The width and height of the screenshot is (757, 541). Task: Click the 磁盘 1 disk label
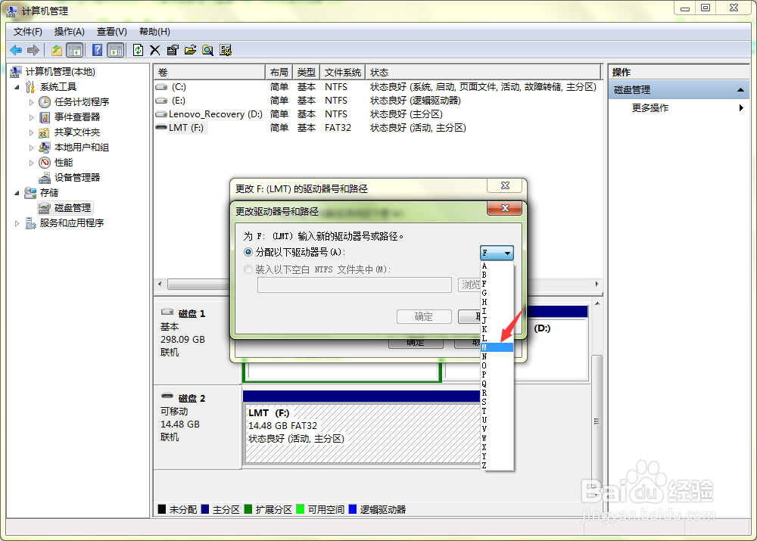point(192,314)
